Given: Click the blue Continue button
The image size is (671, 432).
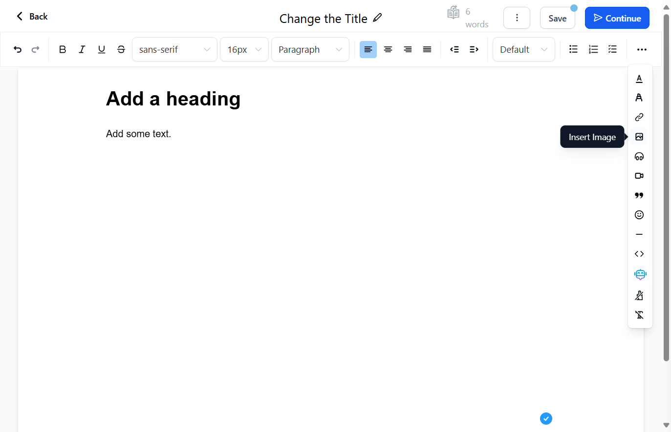Looking at the screenshot, I should tap(617, 18).
